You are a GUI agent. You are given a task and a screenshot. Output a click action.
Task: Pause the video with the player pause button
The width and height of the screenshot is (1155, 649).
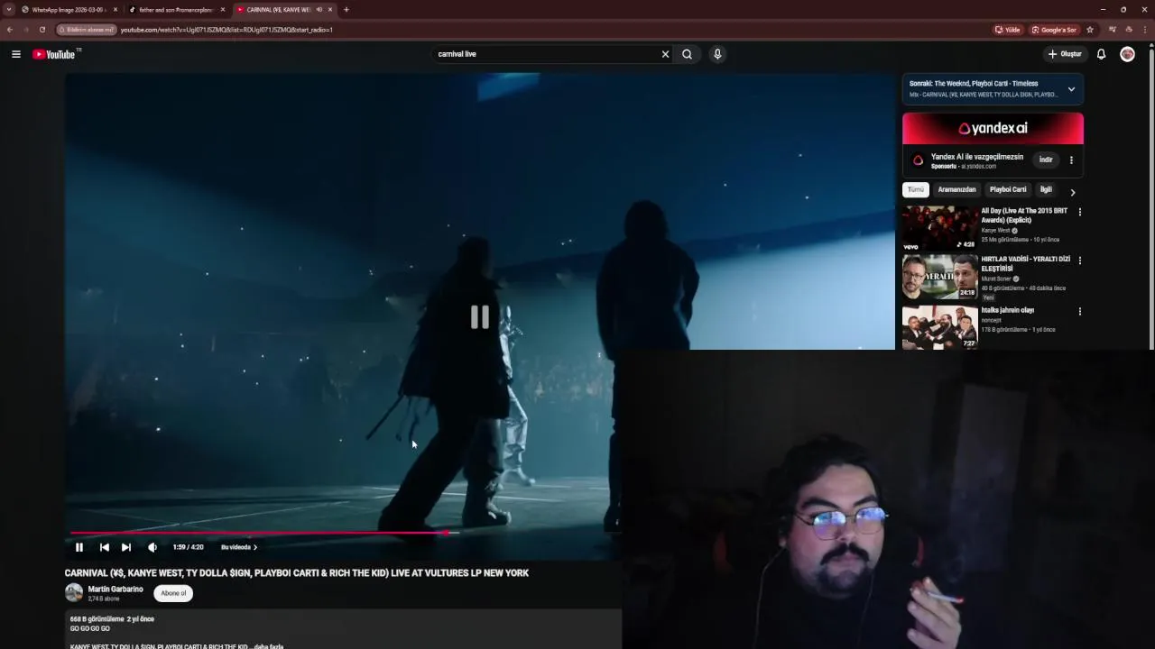[x=79, y=547]
